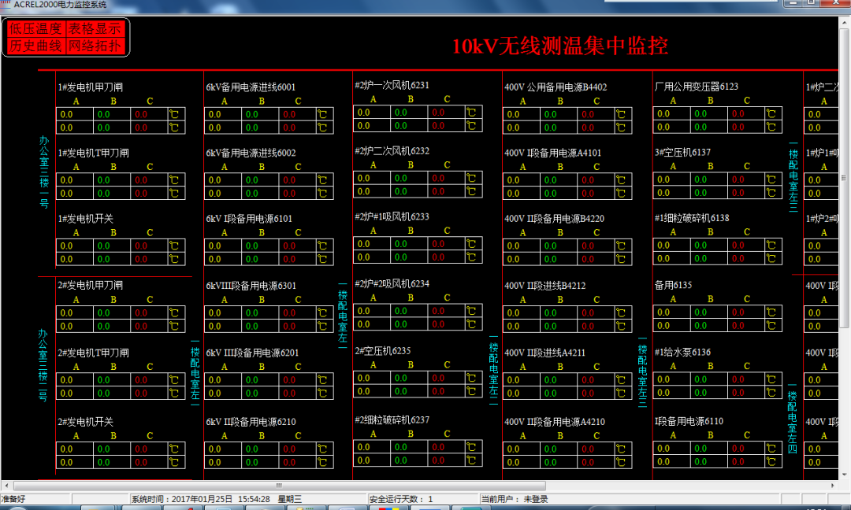Click the ℃ icon for 6kV备用电源进线6001 phase C
851x510 pixels.
pyautogui.click(x=321, y=114)
